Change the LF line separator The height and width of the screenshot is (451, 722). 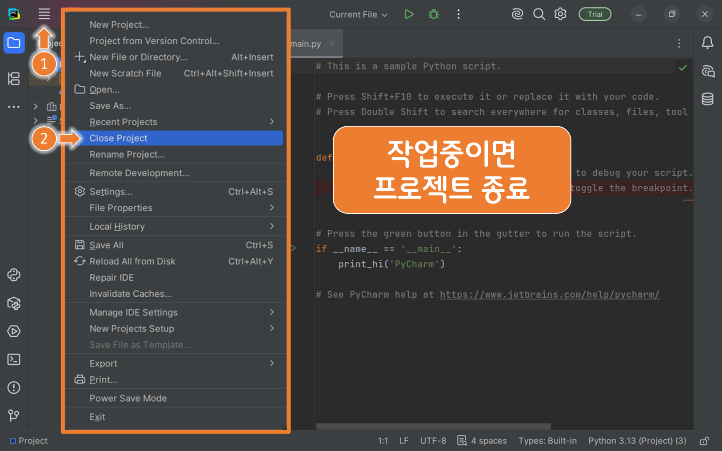404,441
